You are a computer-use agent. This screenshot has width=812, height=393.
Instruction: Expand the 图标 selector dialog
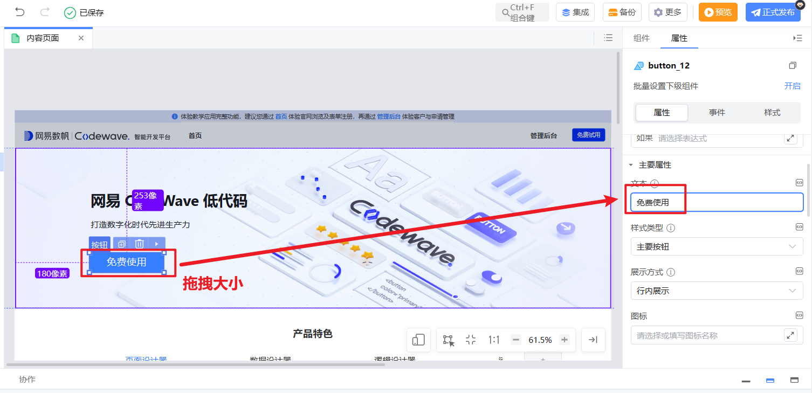coord(790,335)
